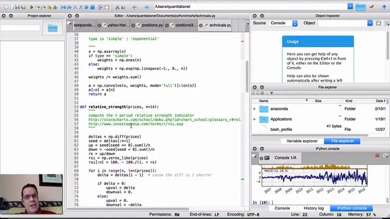Browse working directory via toolbar folder icon
Screen dimensions: 390x219
(360, 7)
